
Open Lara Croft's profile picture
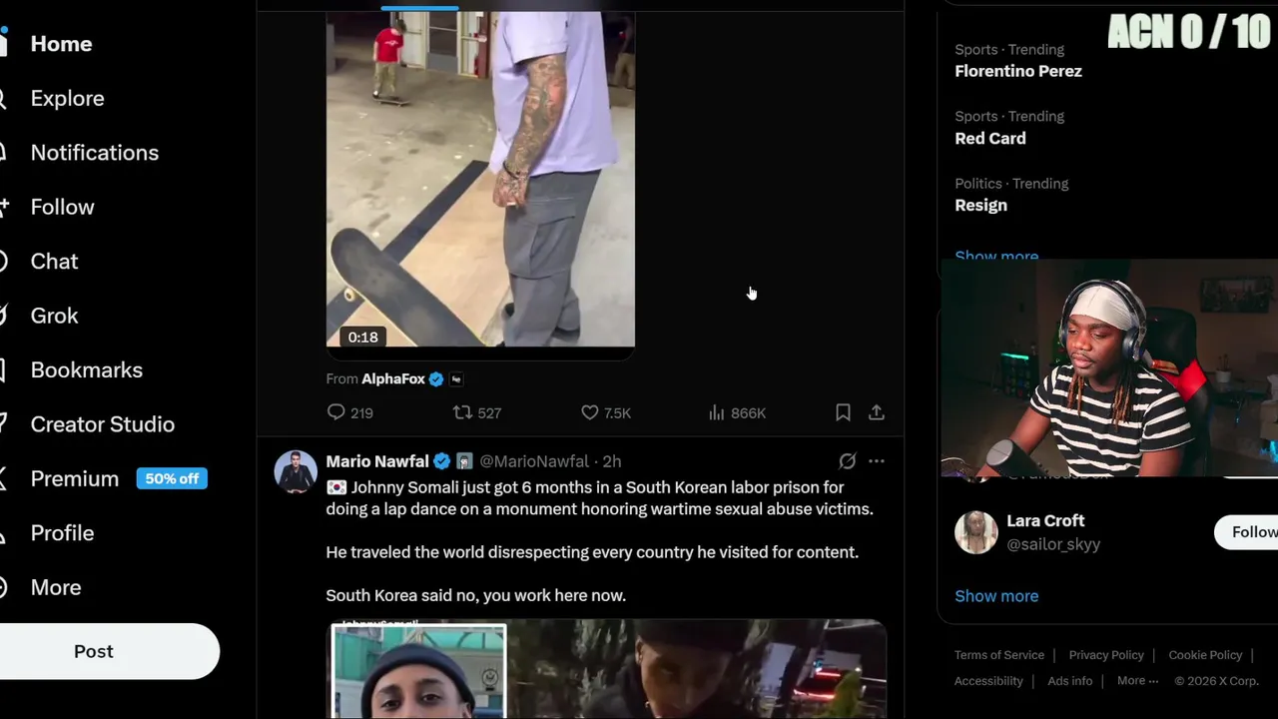(975, 532)
